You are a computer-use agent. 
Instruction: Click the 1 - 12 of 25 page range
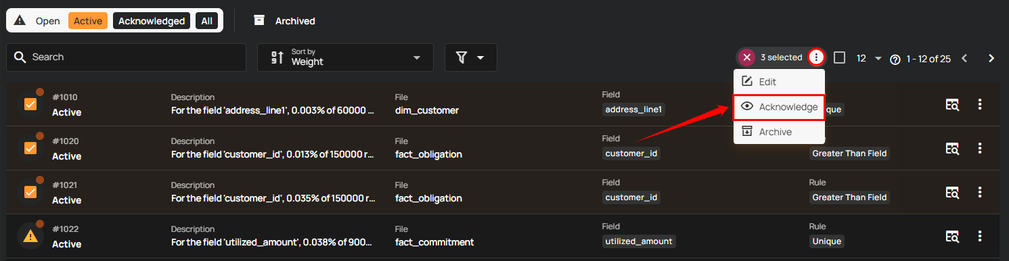click(928, 59)
